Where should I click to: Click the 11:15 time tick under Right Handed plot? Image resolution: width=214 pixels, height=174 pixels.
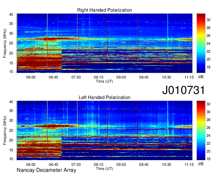click(189, 77)
